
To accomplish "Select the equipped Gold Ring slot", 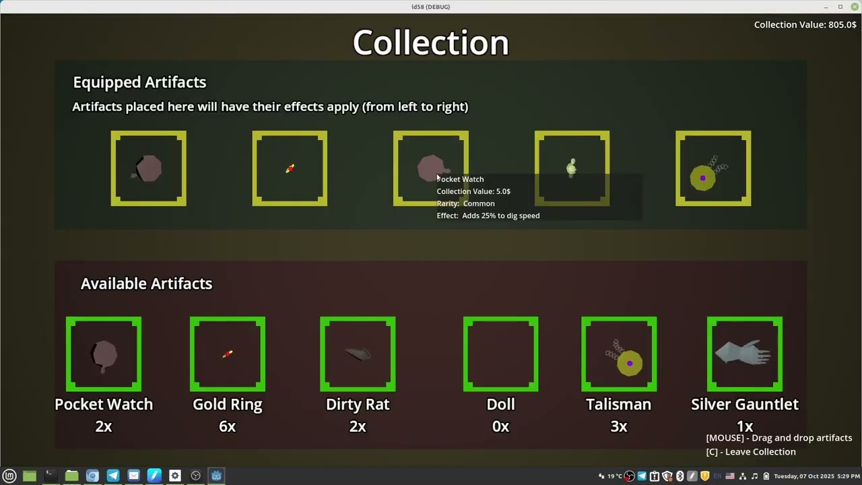I will tap(290, 168).
